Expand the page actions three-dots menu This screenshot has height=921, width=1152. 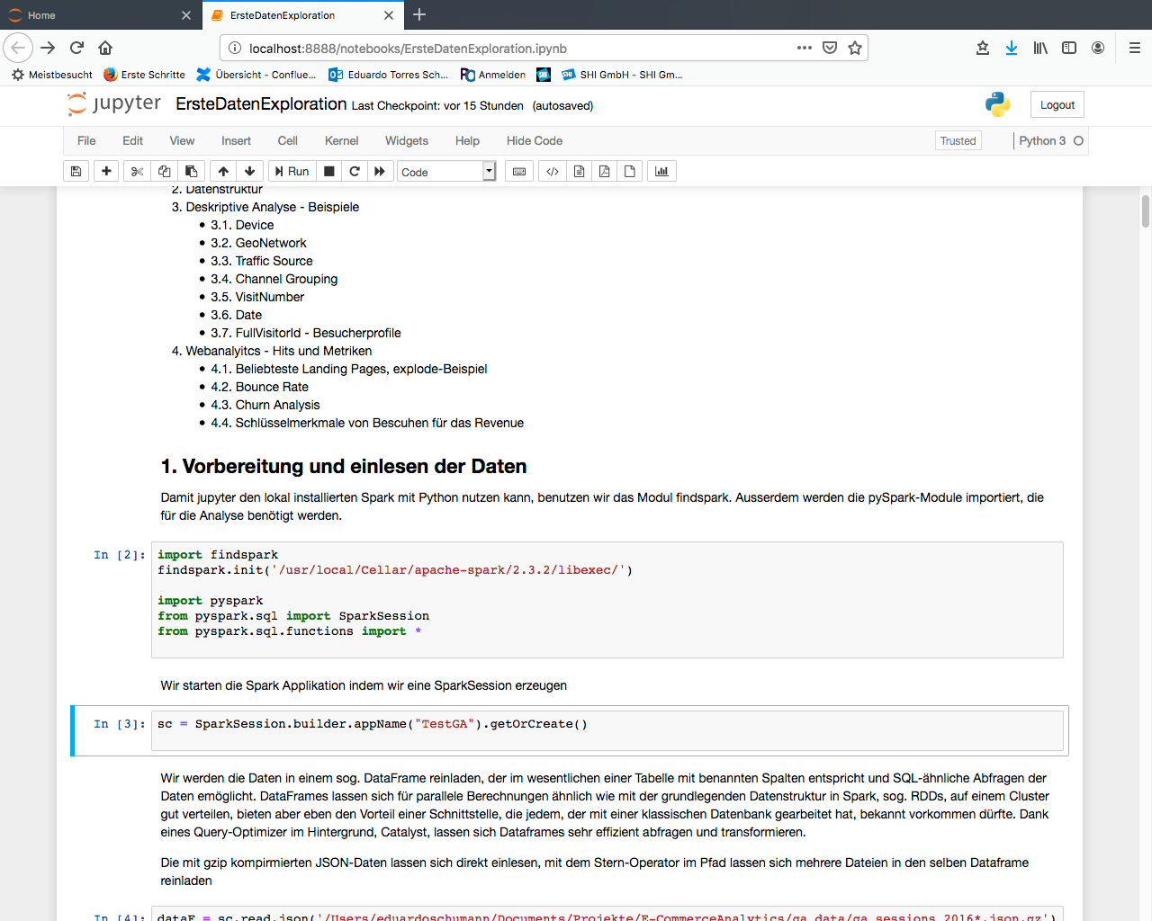coord(804,48)
